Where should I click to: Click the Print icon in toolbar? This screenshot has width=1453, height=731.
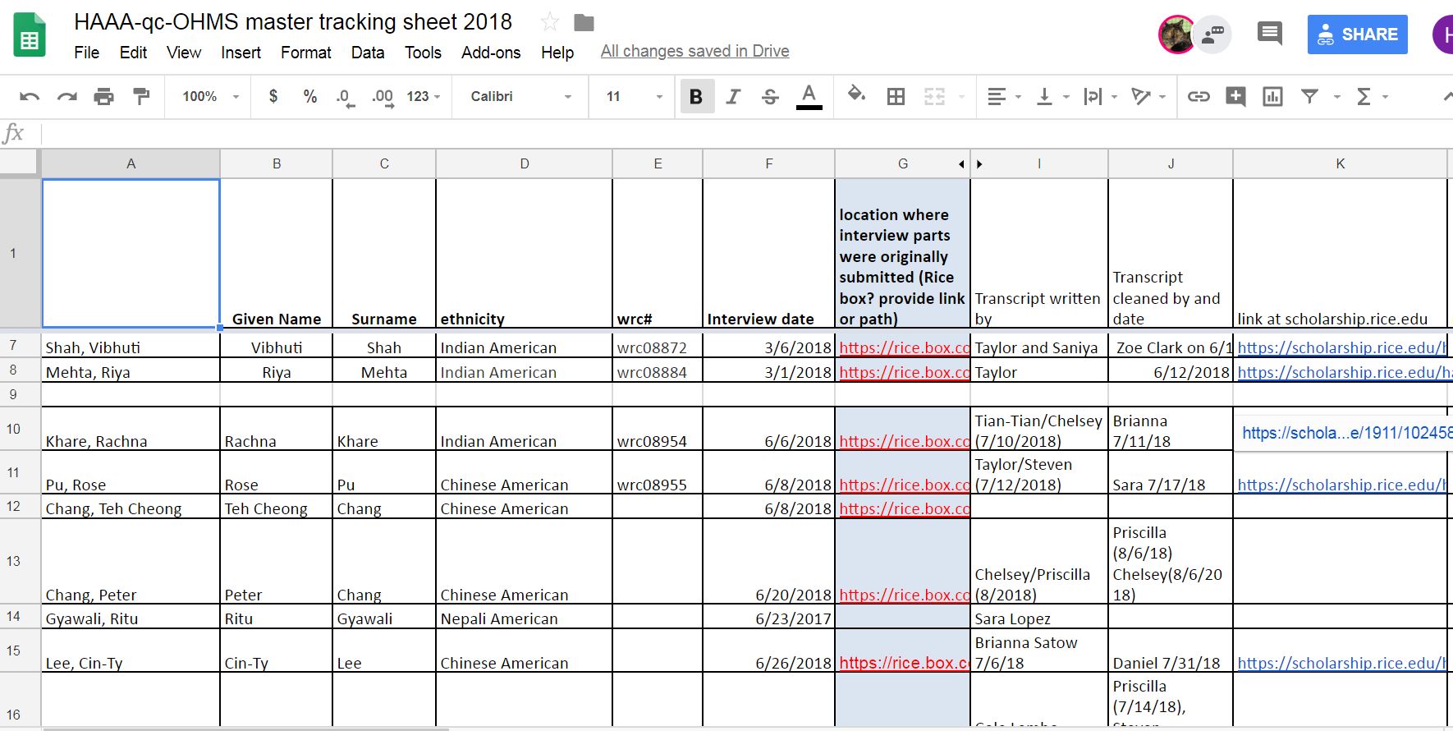pyautogui.click(x=103, y=97)
